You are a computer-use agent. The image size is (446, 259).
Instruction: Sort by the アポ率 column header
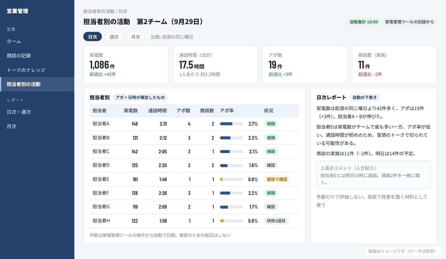(227, 111)
